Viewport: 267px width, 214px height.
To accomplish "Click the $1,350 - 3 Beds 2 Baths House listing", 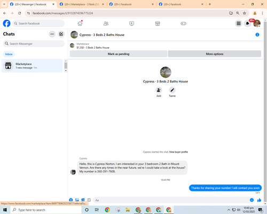I will coord(93,48).
